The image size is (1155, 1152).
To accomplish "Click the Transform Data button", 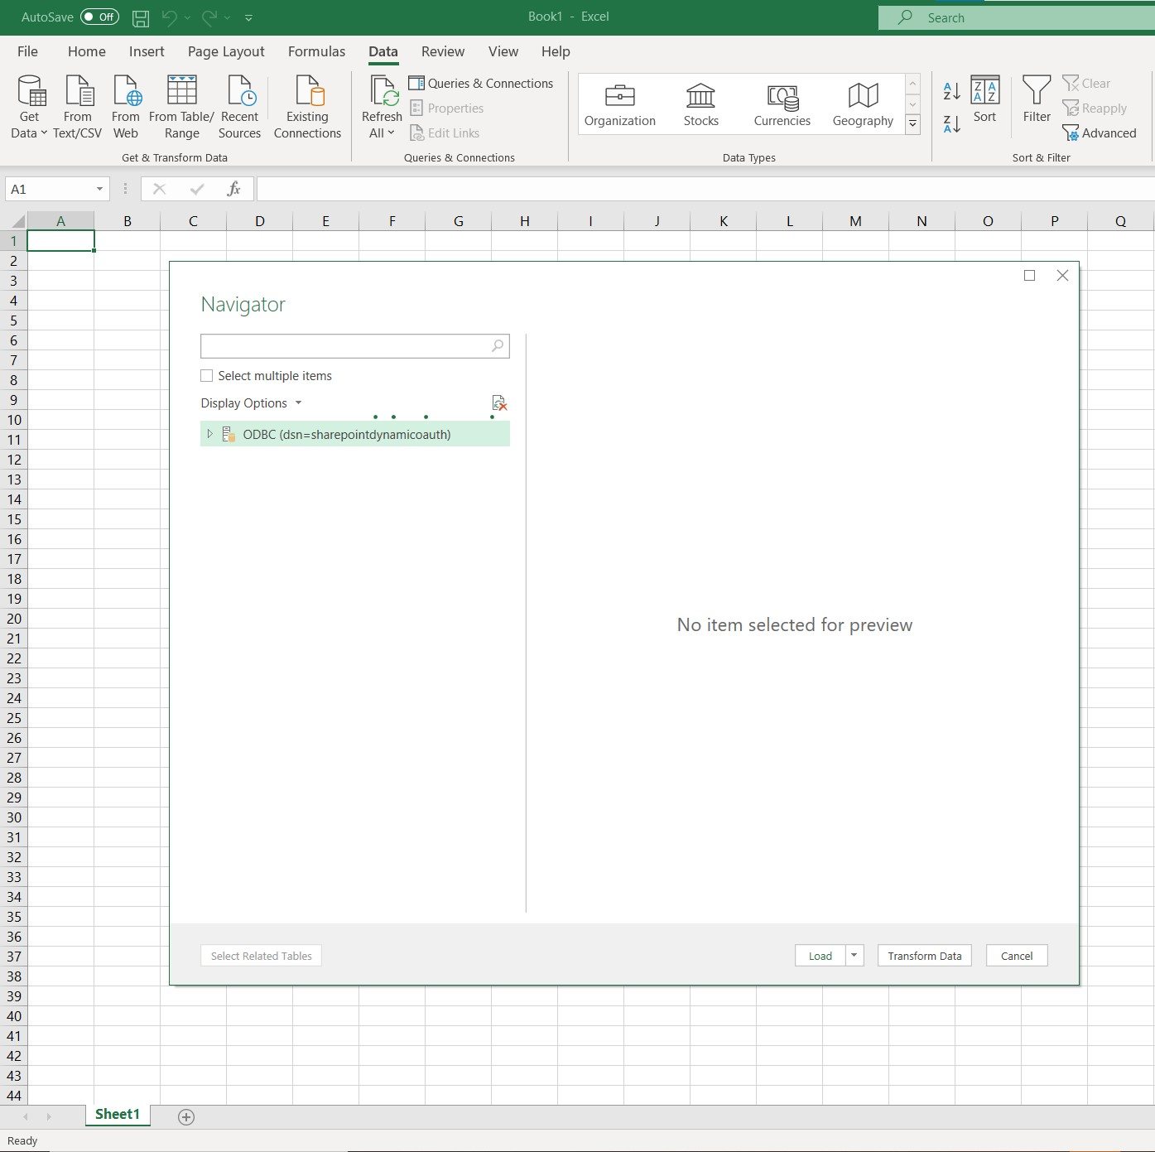I will pos(924,956).
